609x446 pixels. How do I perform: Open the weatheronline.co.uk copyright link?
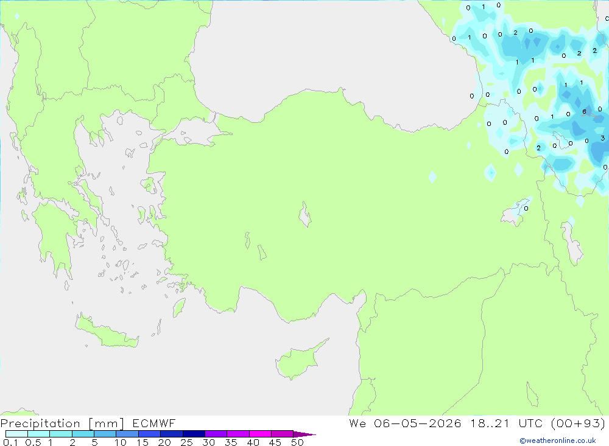[x=558, y=441]
